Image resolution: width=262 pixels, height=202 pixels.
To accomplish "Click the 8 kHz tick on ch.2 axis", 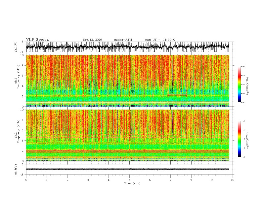I will [23, 120].
